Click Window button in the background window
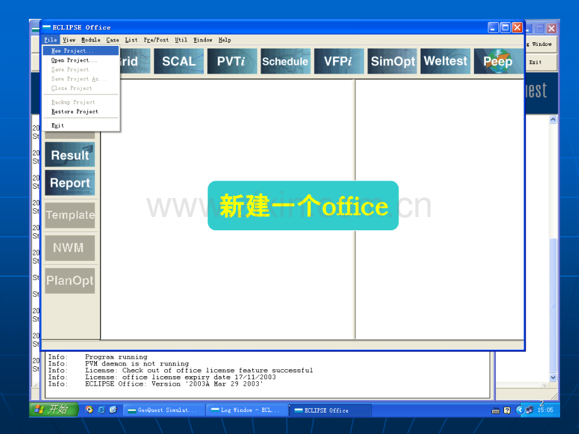 pyautogui.click(x=541, y=44)
